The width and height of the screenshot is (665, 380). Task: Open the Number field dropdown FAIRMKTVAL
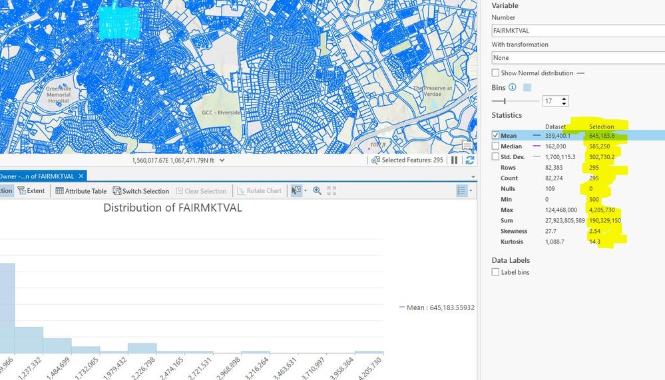578,31
